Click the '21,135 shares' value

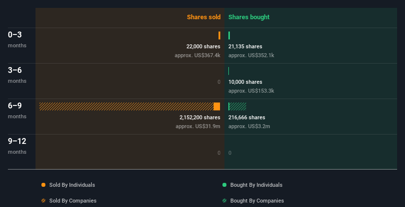point(245,46)
